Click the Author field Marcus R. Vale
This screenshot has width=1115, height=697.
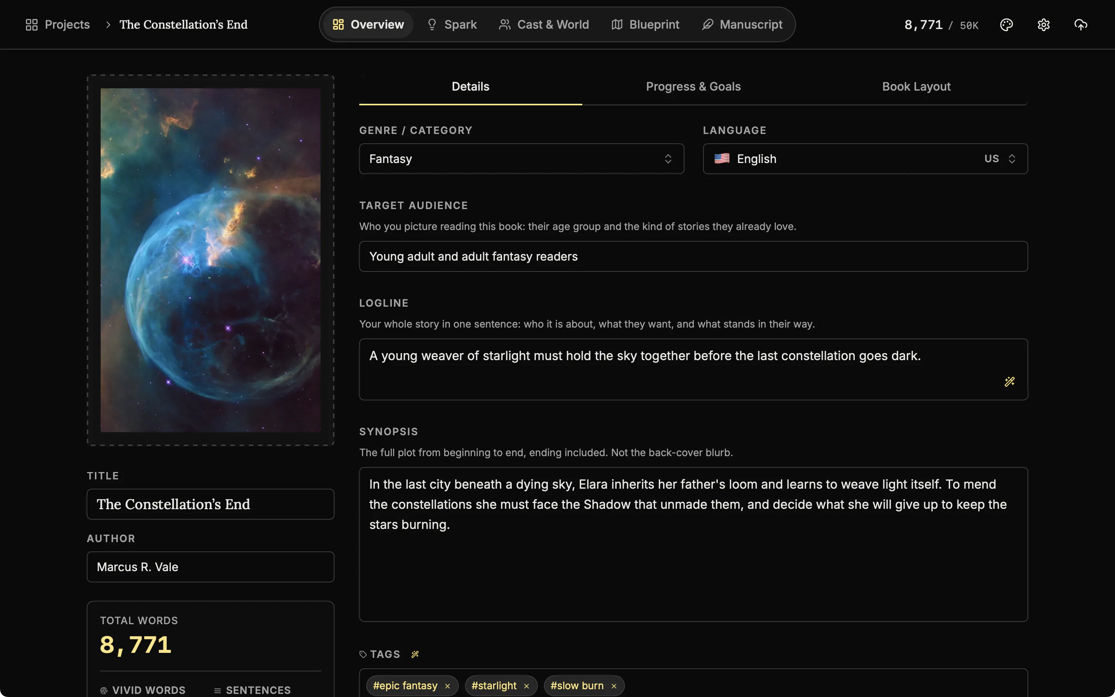(211, 567)
